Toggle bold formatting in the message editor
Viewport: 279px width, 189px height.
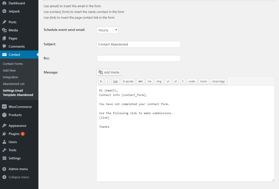101,81
